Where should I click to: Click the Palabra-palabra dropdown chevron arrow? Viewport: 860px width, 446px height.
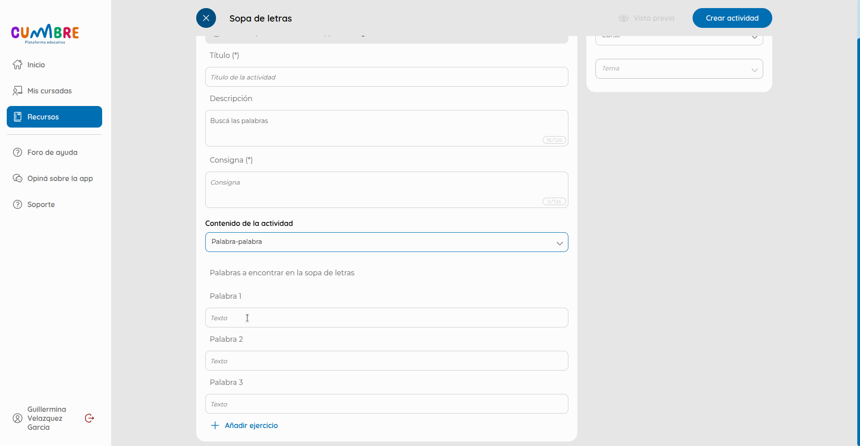pyautogui.click(x=560, y=243)
